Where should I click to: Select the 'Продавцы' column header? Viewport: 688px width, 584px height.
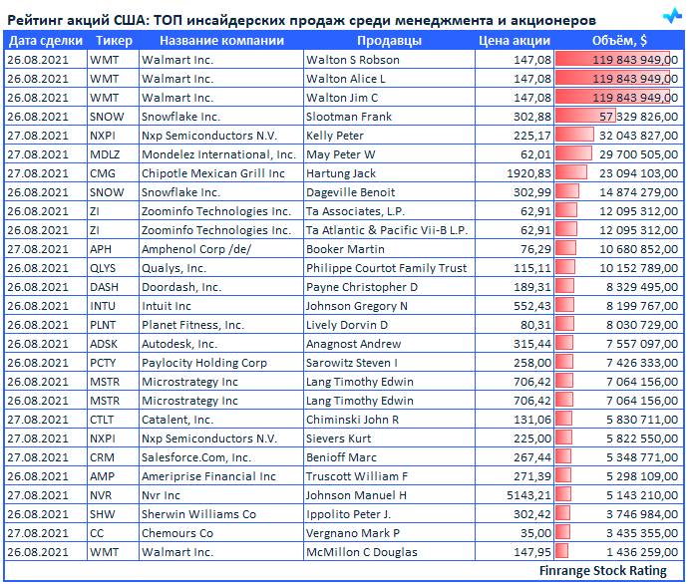pyautogui.click(x=389, y=41)
